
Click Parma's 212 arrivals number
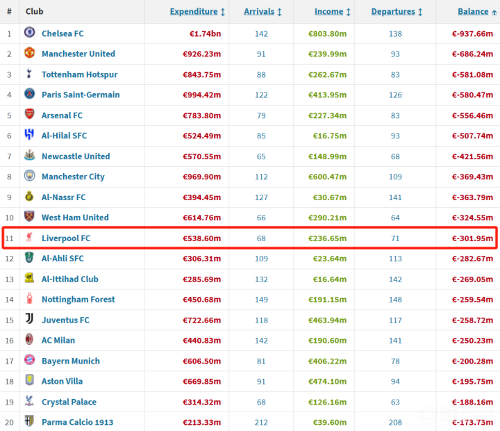[x=261, y=423]
